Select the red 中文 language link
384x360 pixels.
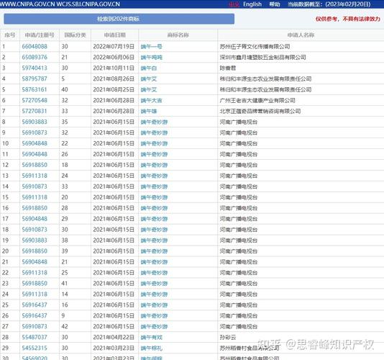pyautogui.click(x=234, y=4)
